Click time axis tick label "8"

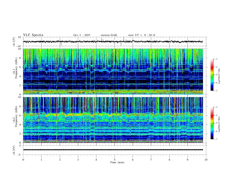tap(169, 160)
